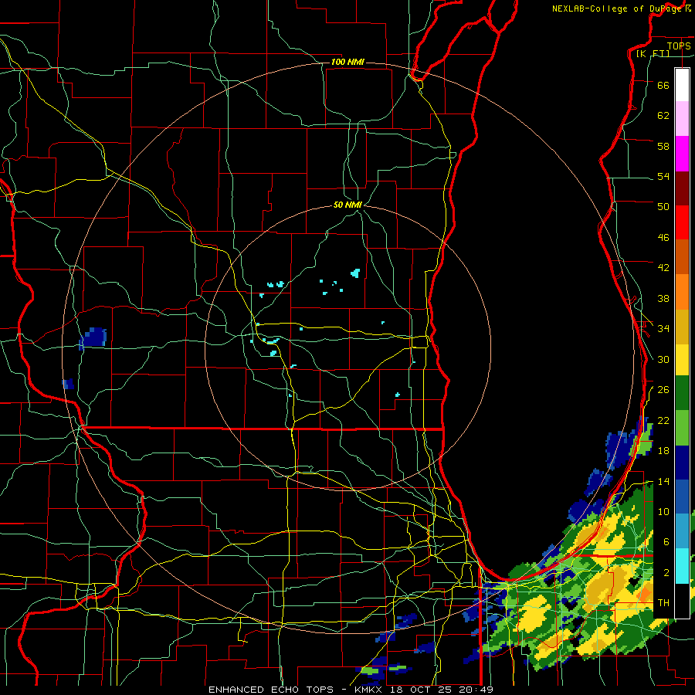Click the 2 value on the legend
Image resolution: width=695 pixels, height=695 pixels.
(x=666, y=572)
